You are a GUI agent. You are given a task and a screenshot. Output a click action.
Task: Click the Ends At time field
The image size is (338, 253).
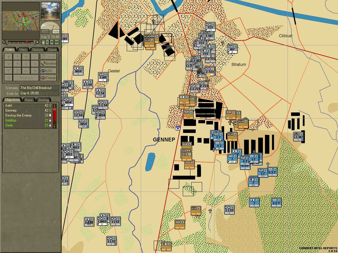click(x=39, y=93)
